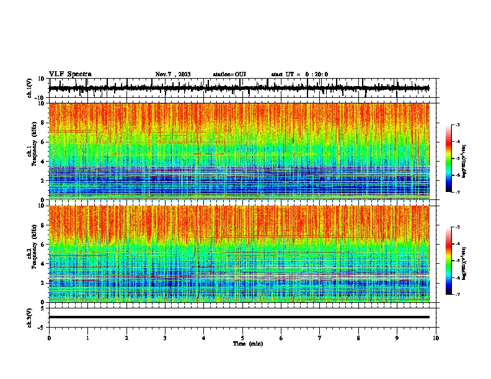Screen dimensions: 491x379
Task: Click the log(PSD) label beside ch.2 colorbar
Action: coord(464,264)
